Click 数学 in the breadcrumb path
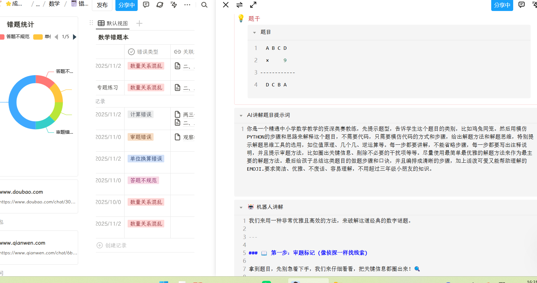 point(54,4)
